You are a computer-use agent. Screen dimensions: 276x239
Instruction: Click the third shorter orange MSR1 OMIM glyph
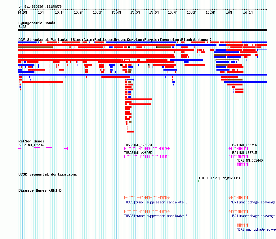coord(241,225)
